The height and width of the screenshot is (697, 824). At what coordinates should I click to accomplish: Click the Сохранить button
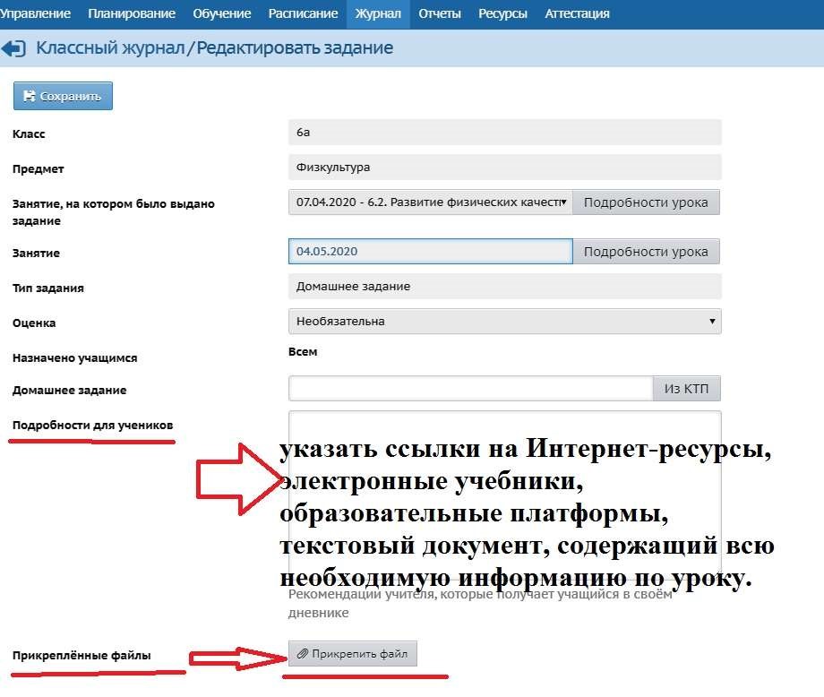pos(63,96)
